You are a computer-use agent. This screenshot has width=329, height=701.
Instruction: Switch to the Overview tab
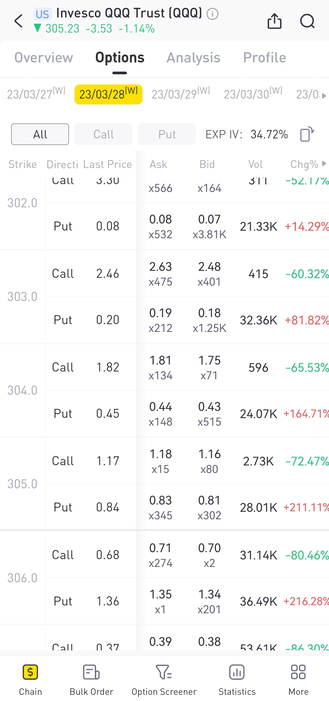[x=44, y=57]
